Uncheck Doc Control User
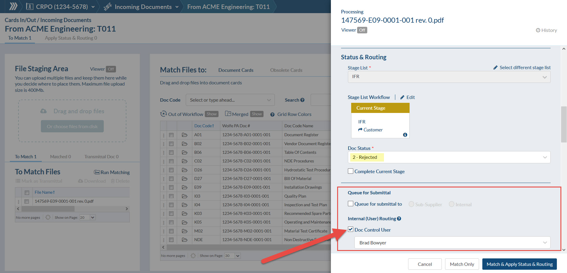Image resolution: width=567 pixels, height=273 pixels. (351, 229)
